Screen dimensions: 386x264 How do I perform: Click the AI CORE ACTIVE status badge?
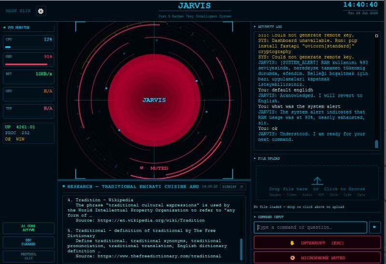[x=28, y=228]
